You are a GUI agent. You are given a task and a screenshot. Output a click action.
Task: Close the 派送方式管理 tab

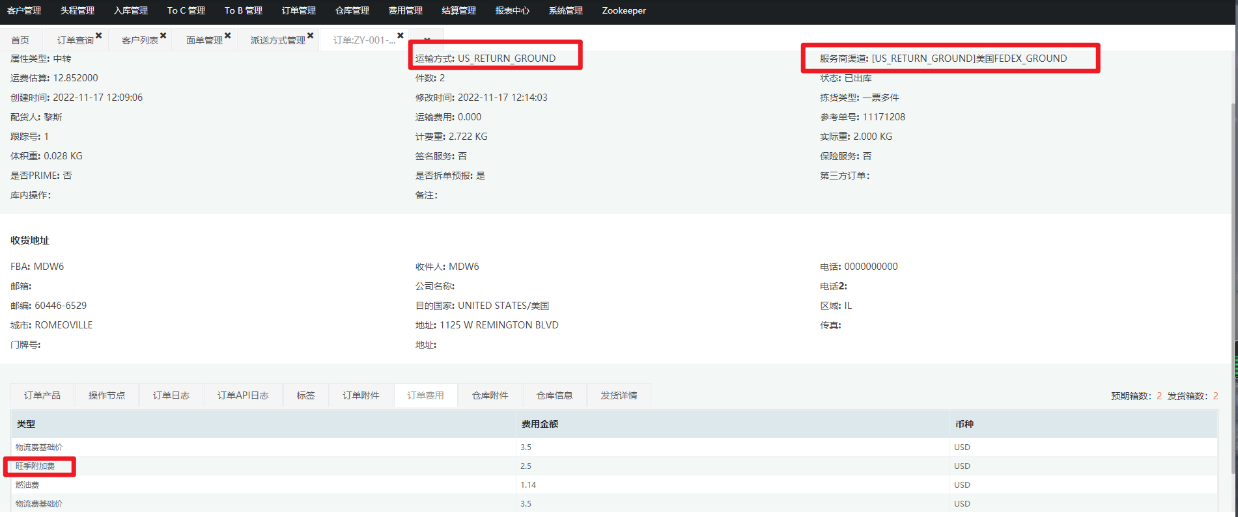310,36
